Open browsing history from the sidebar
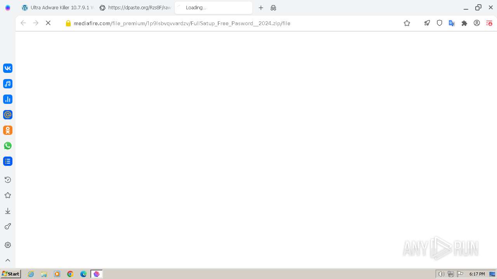The height and width of the screenshot is (279, 497). coord(8,180)
